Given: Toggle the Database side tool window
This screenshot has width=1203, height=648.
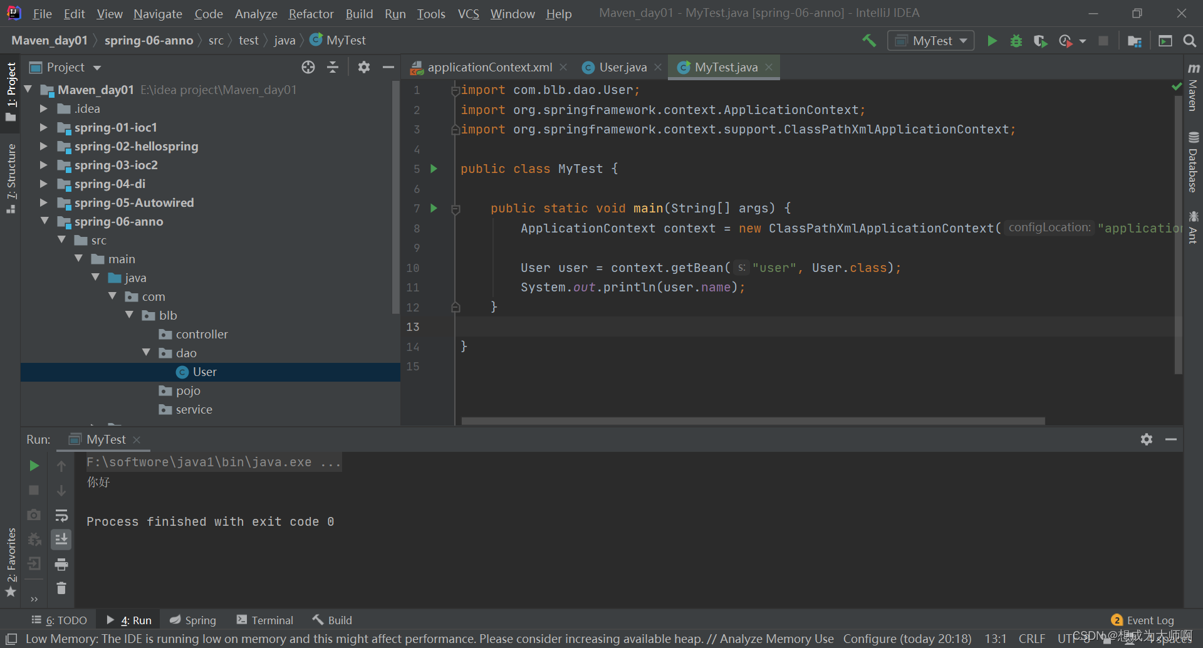Looking at the screenshot, I should coord(1193,161).
